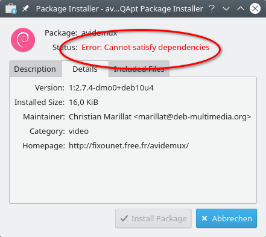Switch to the Description tab
The width and height of the screenshot is (266, 237).
35,69
